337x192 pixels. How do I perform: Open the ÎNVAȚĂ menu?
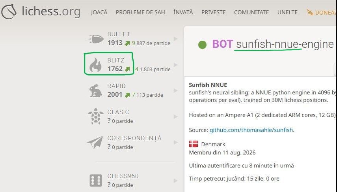click(183, 12)
